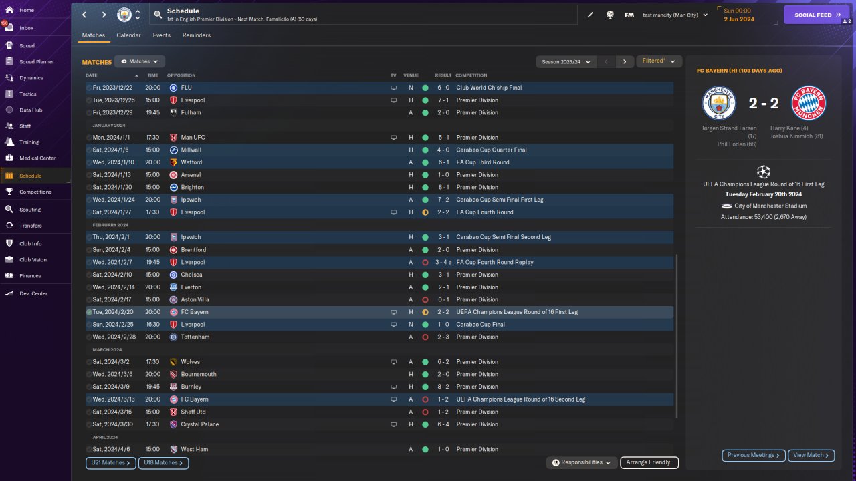The height and width of the screenshot is (481, 856).
Task: Open the Data Hub icon
Action: (9, 110)
